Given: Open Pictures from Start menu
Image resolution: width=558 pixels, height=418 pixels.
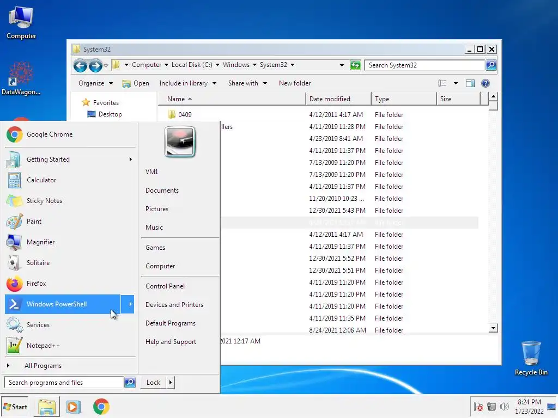Looking at the screenshot, I should (157, 209).
